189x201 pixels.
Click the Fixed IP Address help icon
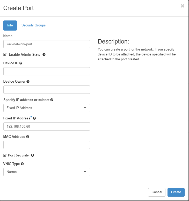[34, 118]
